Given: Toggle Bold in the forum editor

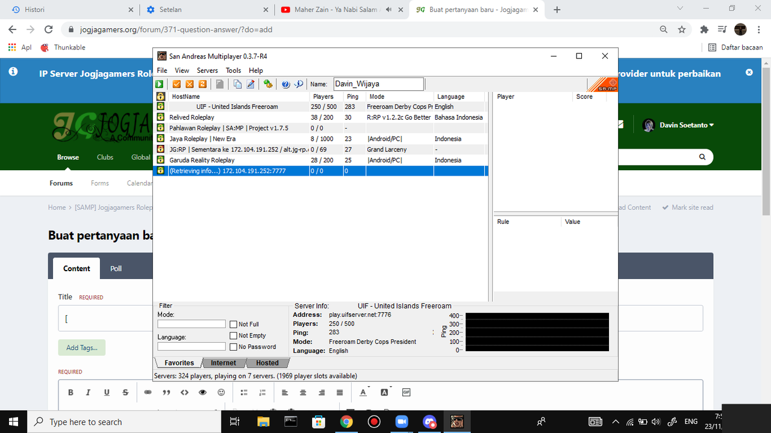Looking at the screenshot, I should click(x=70, y=392).
